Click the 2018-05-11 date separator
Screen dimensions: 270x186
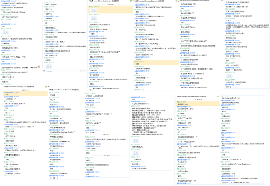click(x=107, y=134)
